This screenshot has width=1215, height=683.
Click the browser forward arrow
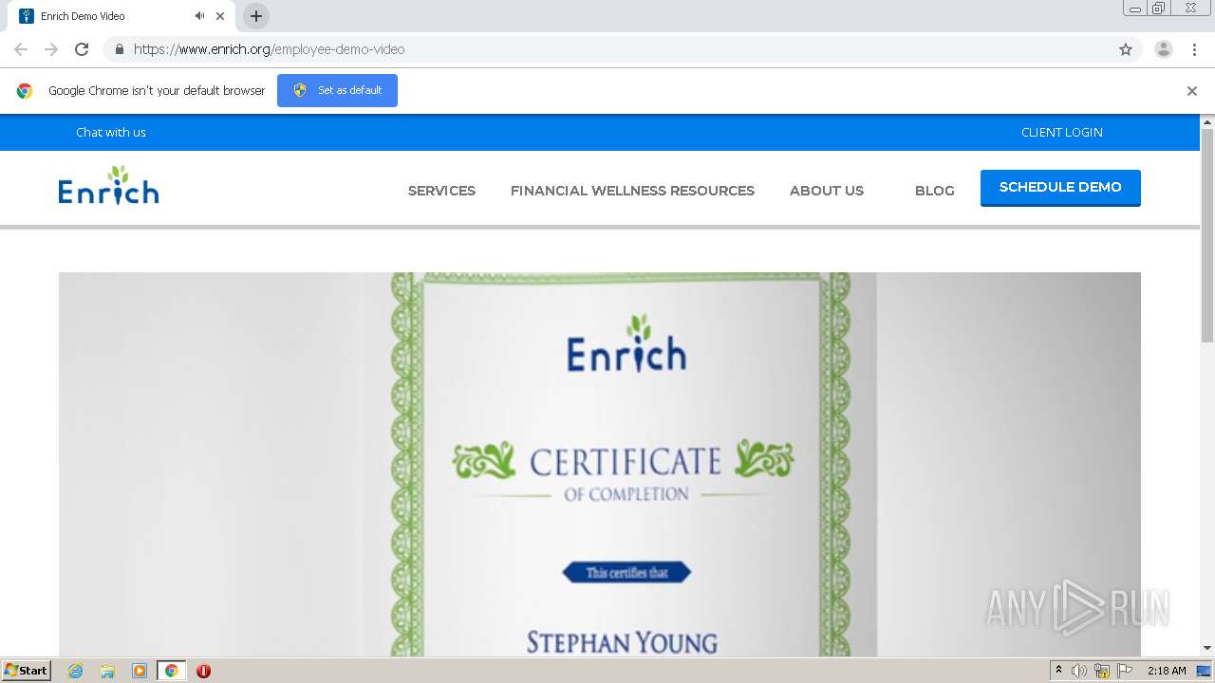tap(51, 49)
